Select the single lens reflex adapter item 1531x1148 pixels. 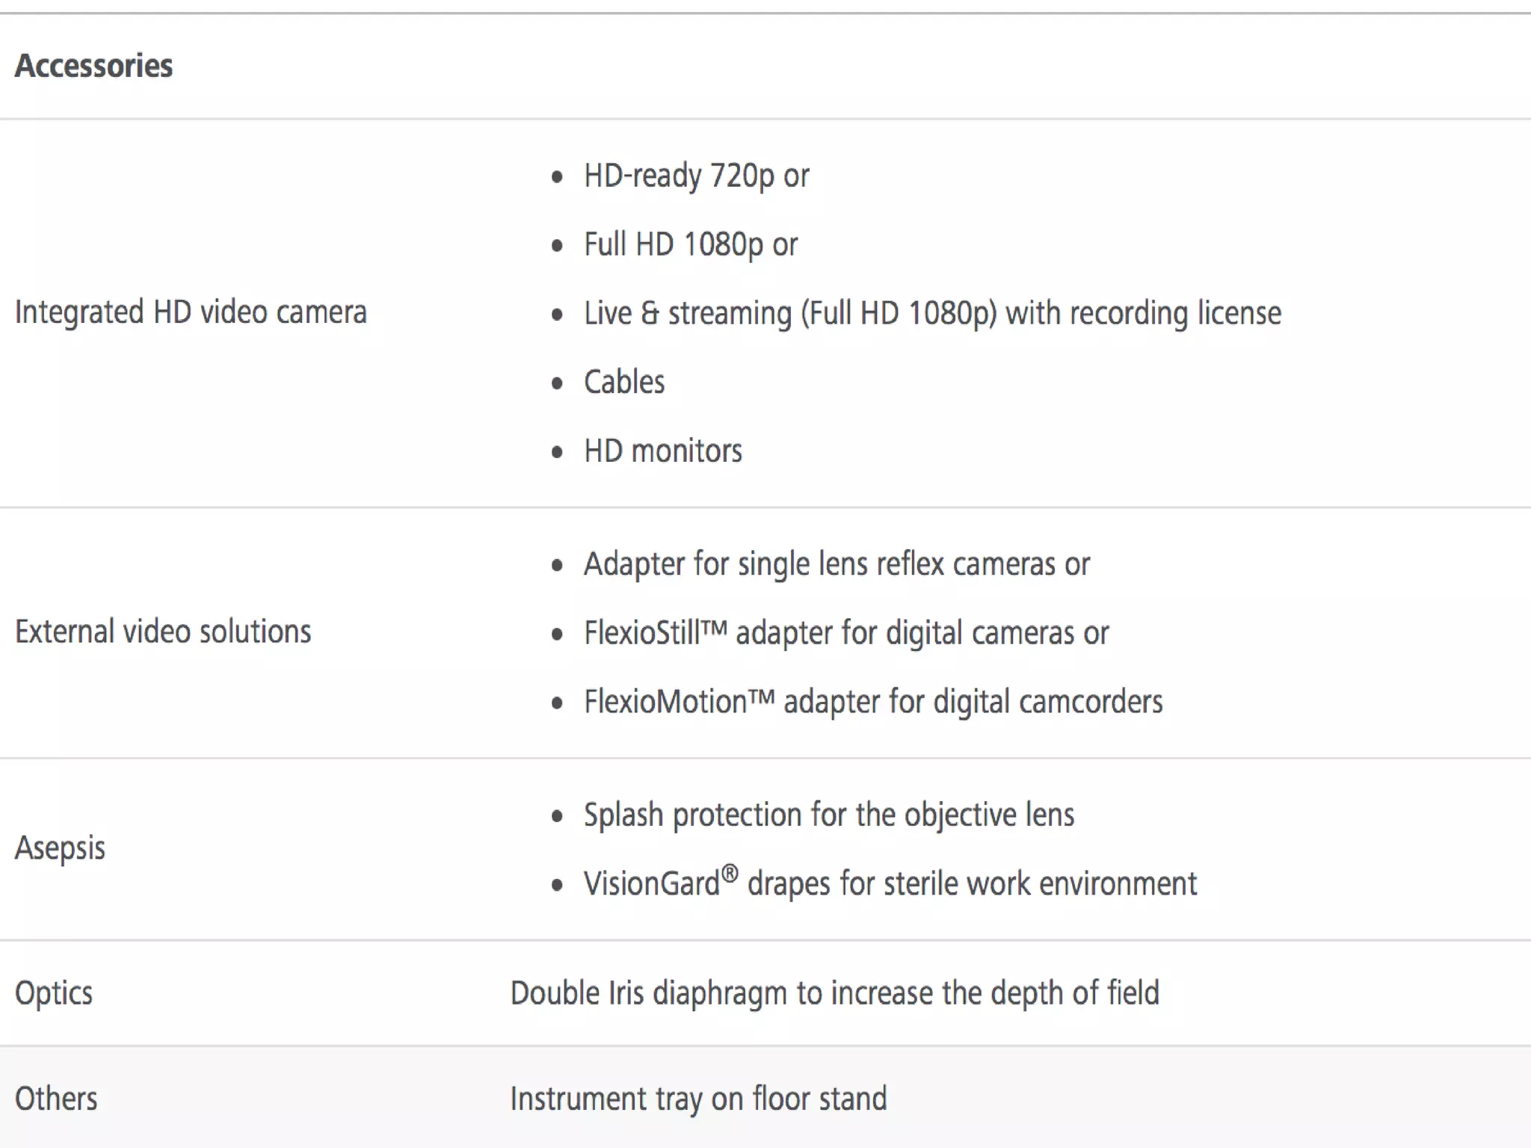(837, 564)
